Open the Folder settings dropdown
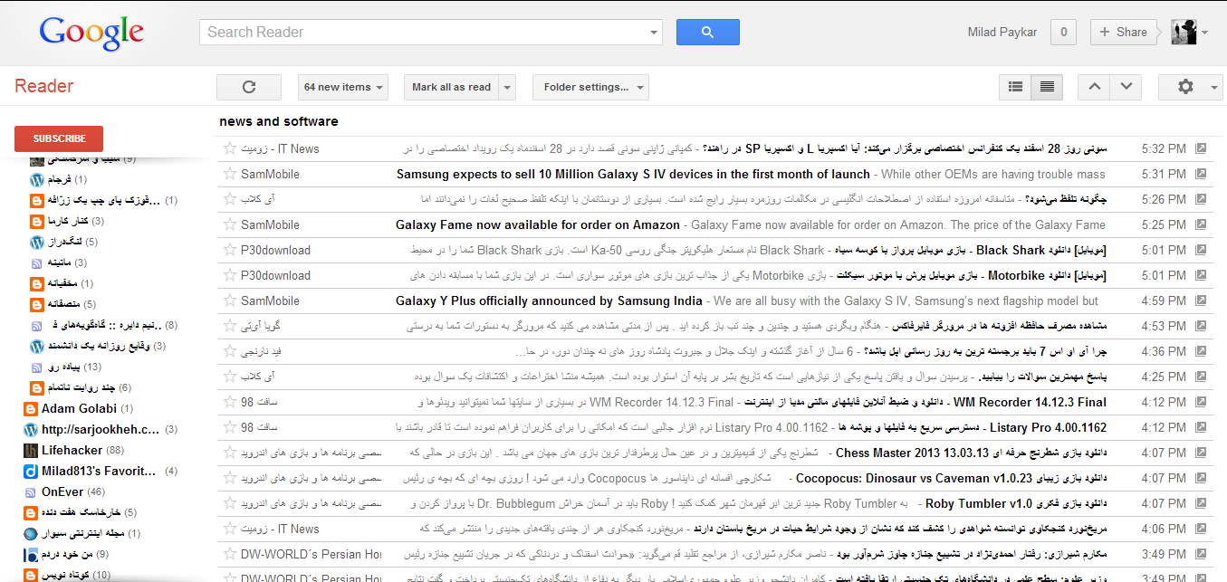Screen dimensions: 1227x582 590,87
